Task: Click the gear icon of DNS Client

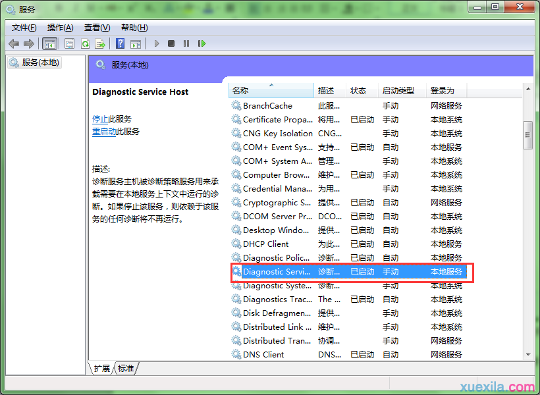Action: (236, 354)
